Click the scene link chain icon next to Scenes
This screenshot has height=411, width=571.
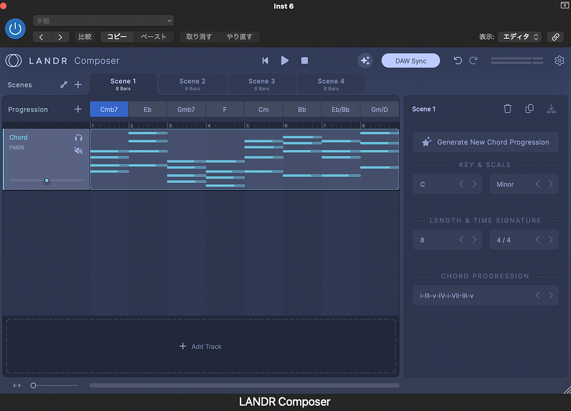[x=64, y=85]
